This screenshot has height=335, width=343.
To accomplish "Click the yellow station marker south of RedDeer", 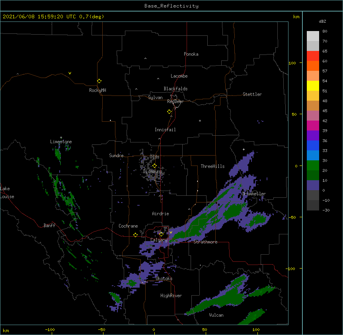I will pos(169,112).
